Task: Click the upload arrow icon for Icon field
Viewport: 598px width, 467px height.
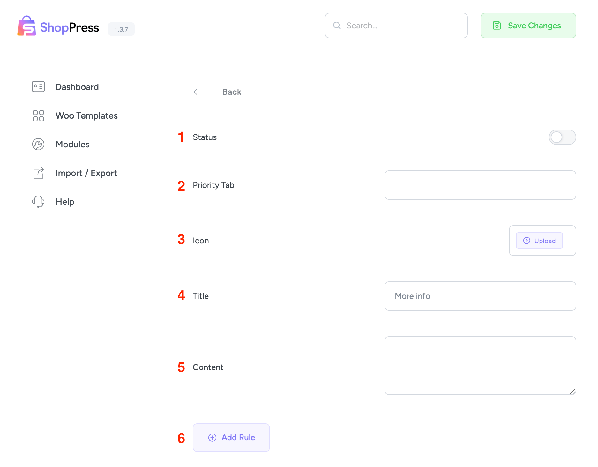Action: pyautogui.click(x=527, y=241)
